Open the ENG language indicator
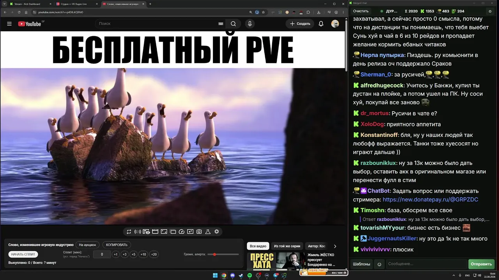The image size is (499, 280). [x=467, y=276]
